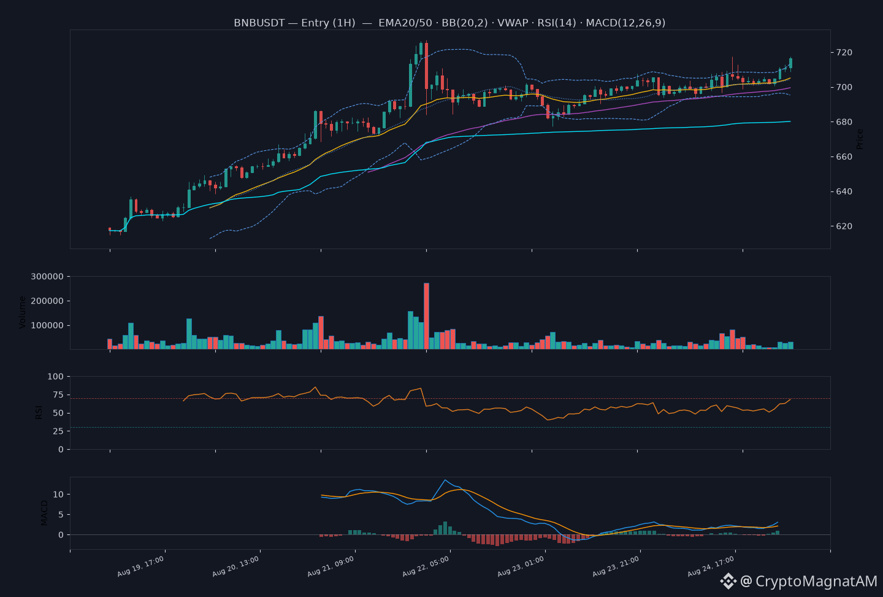
Task: Click the vertical "RSI" axis title
Action: pos(39,412)
